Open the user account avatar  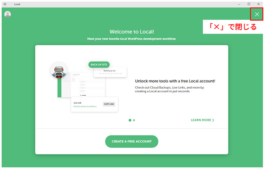(7, 14)
